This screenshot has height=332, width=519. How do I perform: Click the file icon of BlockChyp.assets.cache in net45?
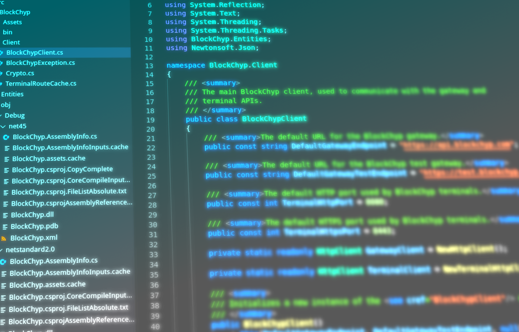click(7, 159)
